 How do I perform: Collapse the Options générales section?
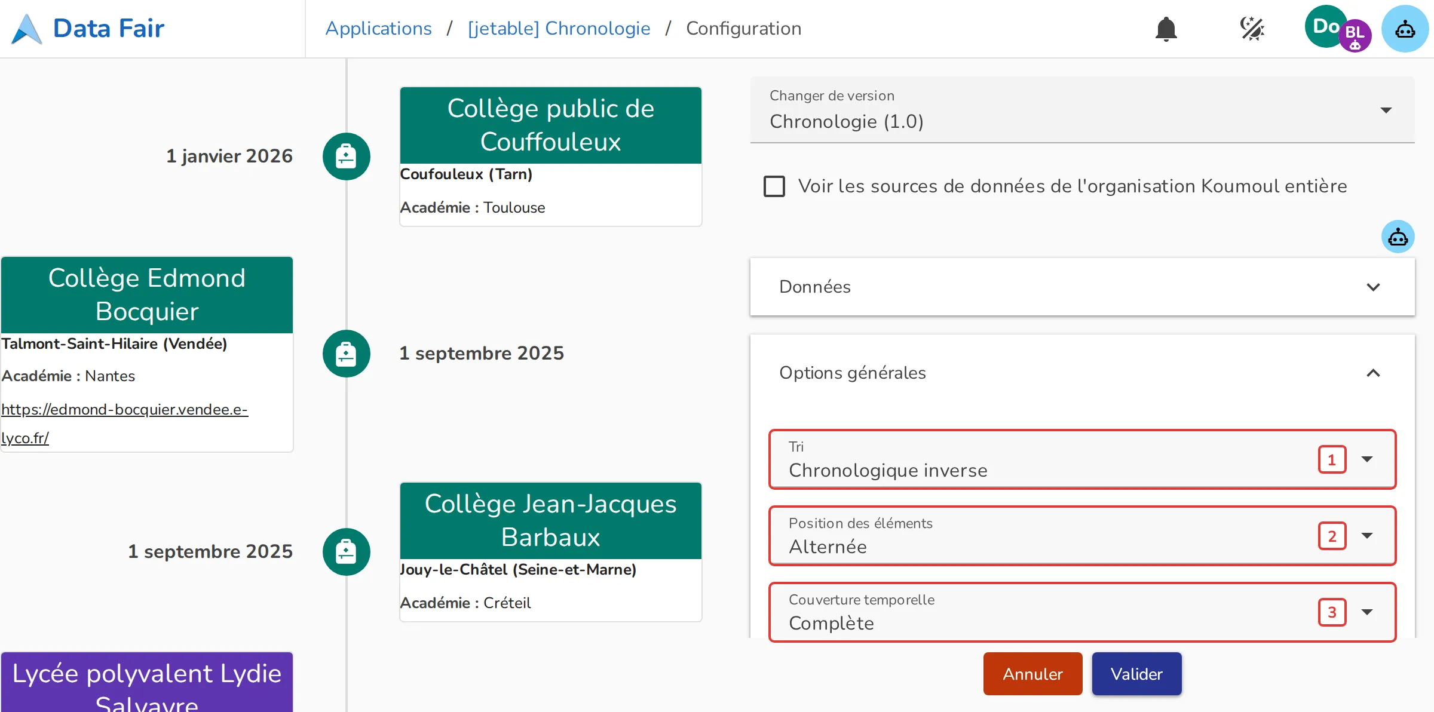pyautogui.click(x=1082, y=373)
